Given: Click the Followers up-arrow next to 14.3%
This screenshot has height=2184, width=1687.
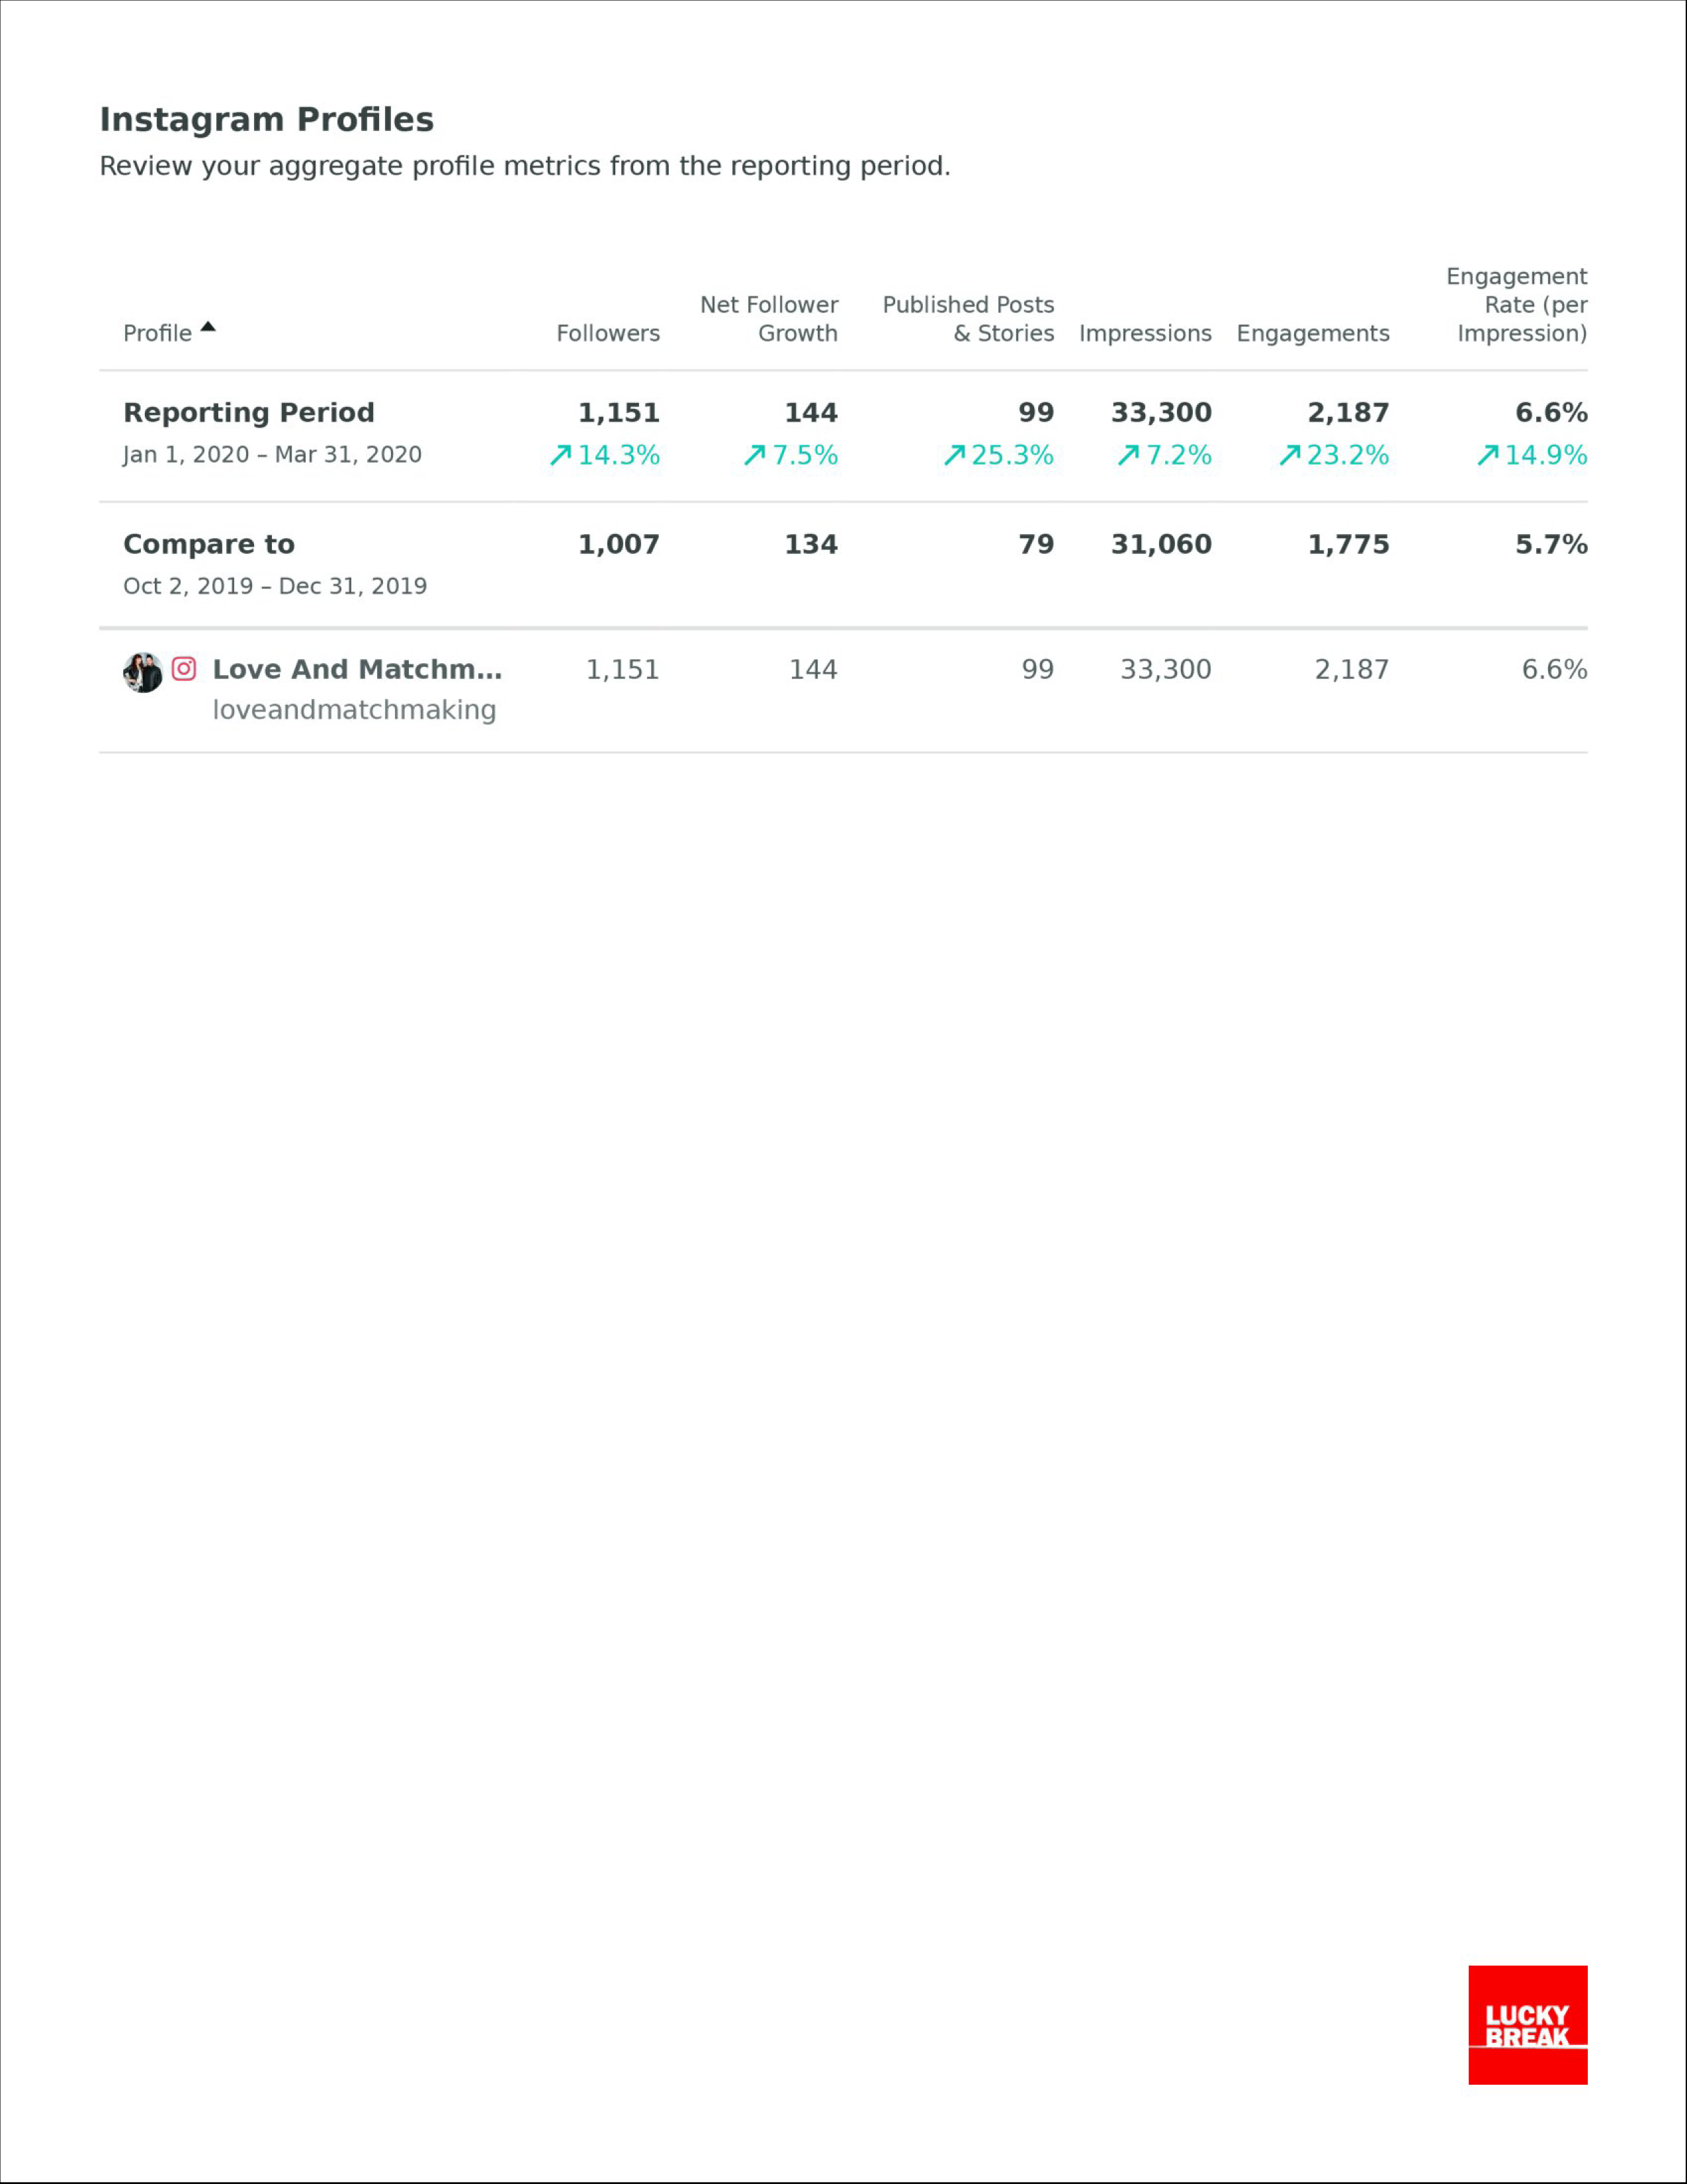Looking at the screenshot, I should point(560,456).
